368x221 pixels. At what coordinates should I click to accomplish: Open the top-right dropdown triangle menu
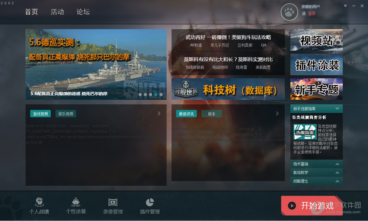(x=345, y=6)
